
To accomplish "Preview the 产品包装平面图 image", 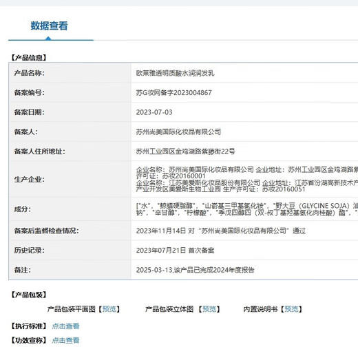I will 109,309.
